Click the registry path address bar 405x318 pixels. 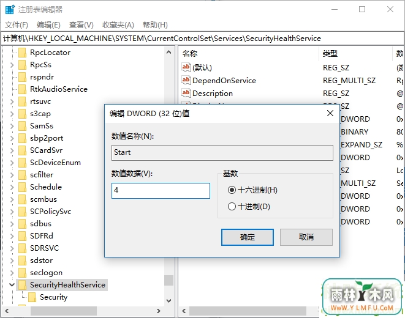(202, 39)
